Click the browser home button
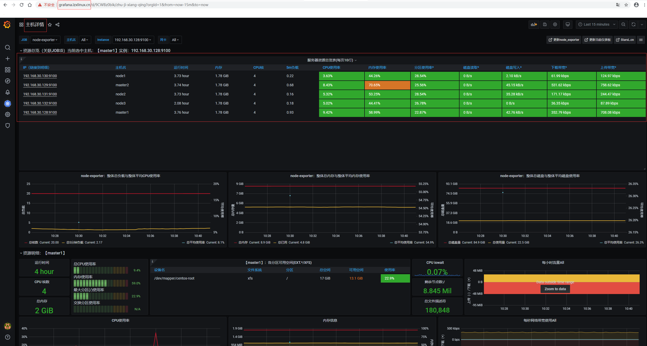 [30, 5]
